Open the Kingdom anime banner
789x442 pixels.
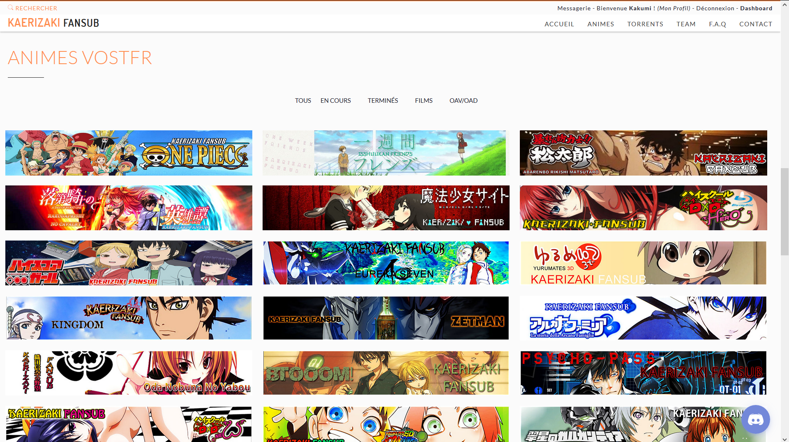[129, 318]
